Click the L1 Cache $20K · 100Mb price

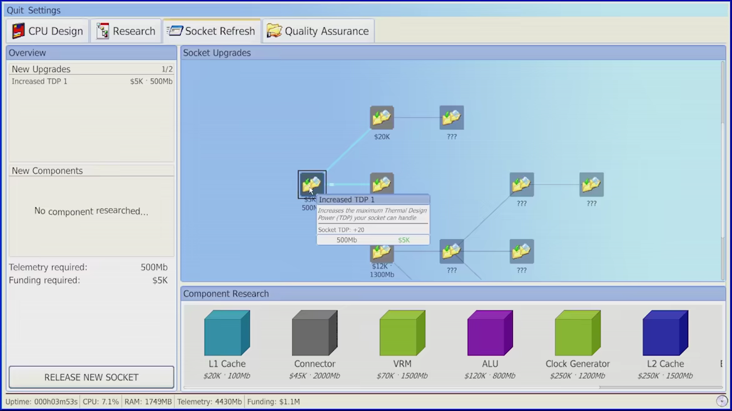pos(227,375)
